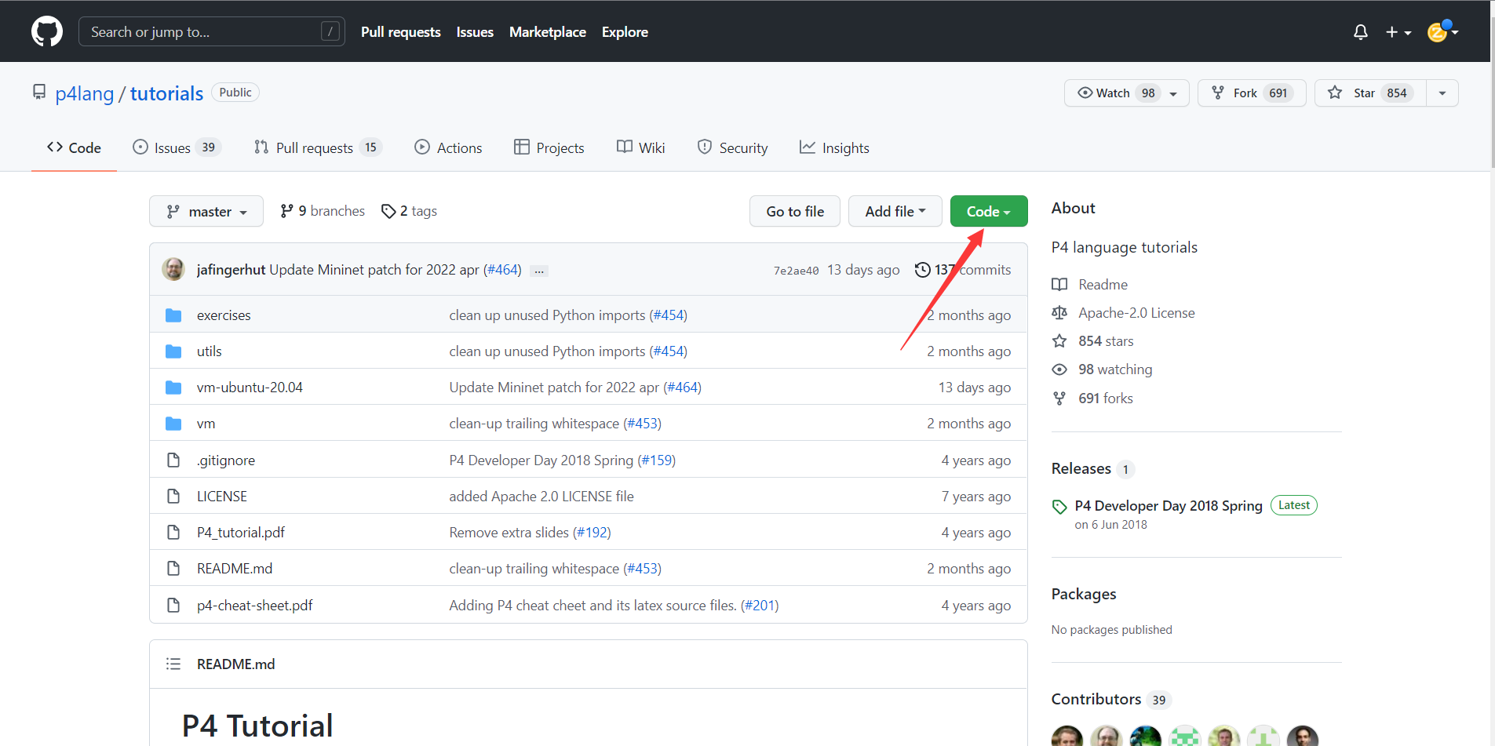Viewport: 1495px width, 746px height.
Task: Click the Readme book icon in About
Action: [1059, 285]
